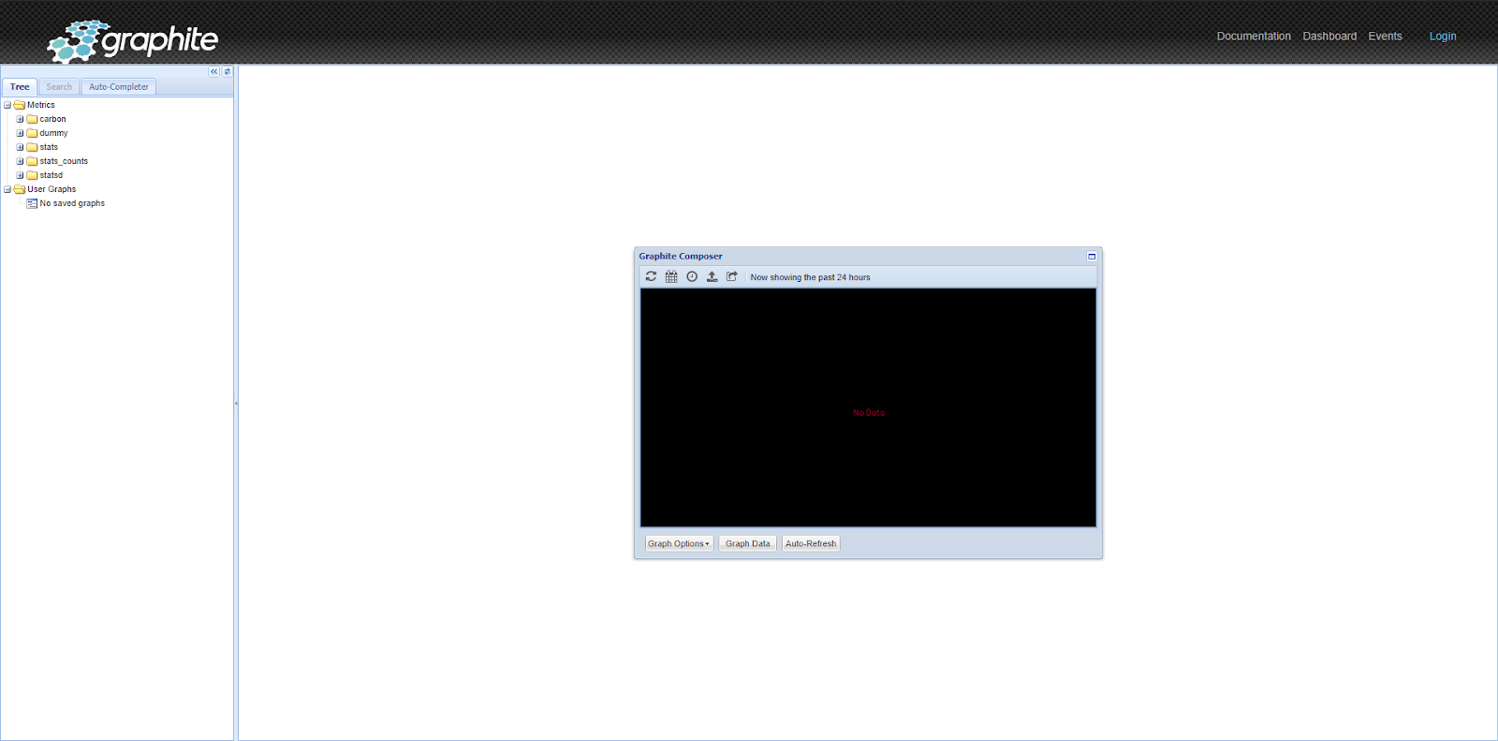Select the carbon label in tree
Image resolution: width=1498 pixels, height=741 pixels.
tap(52, 119)
